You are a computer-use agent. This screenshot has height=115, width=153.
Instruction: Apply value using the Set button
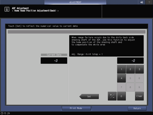pos(89,96)
